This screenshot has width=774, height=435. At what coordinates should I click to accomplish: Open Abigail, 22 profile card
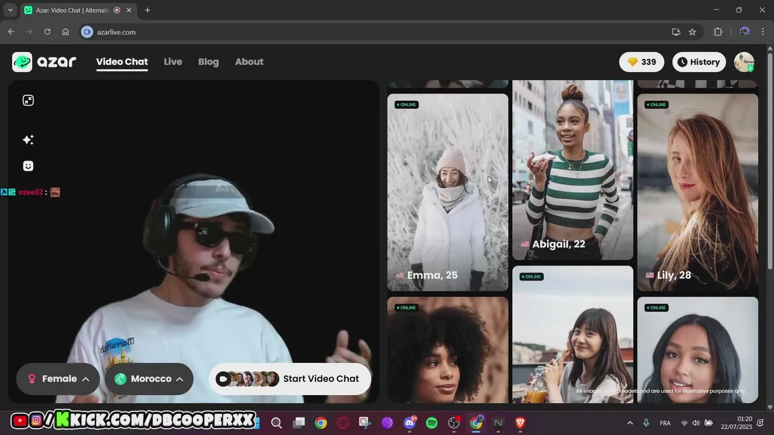coord(573,170)
